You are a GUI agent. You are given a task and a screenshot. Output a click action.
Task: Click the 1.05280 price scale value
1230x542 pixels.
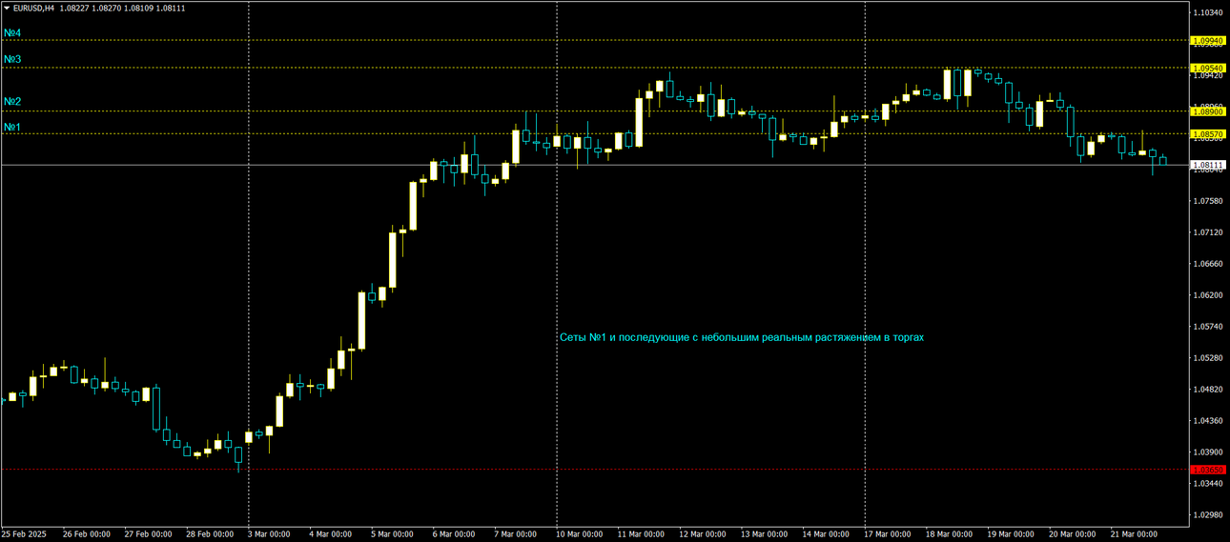click(x=1209, y=358)
